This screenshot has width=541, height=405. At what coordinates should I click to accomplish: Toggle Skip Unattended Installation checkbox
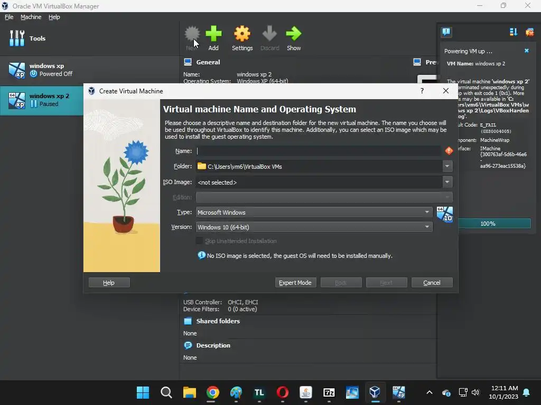click(x=199, y=240)
